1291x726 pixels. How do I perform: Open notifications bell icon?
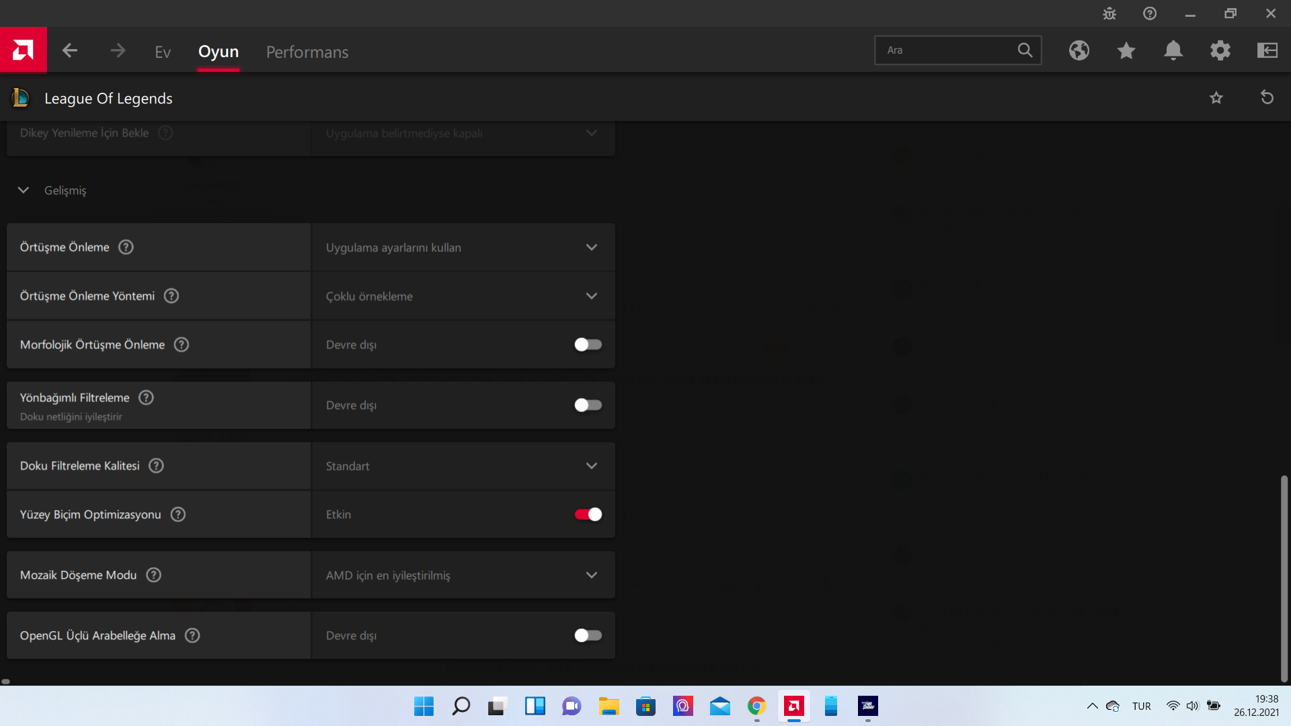[1173, 50]
